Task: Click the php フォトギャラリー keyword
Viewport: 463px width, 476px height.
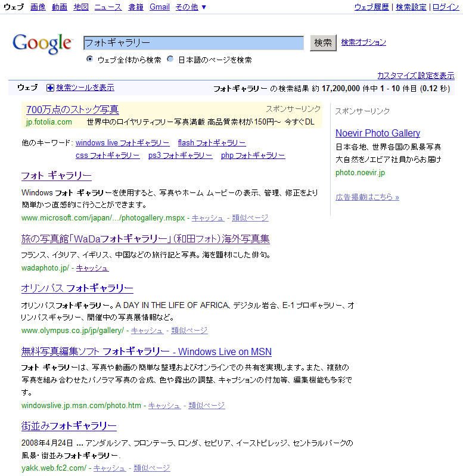Action: (253, 155)
